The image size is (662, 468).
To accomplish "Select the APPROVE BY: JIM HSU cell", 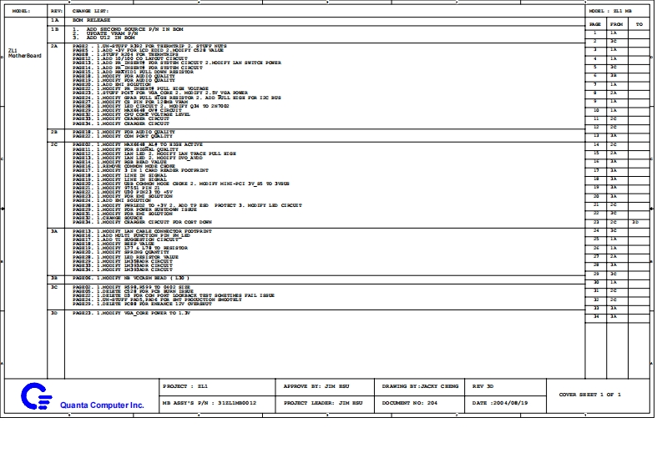I will [x=315, y=387].
